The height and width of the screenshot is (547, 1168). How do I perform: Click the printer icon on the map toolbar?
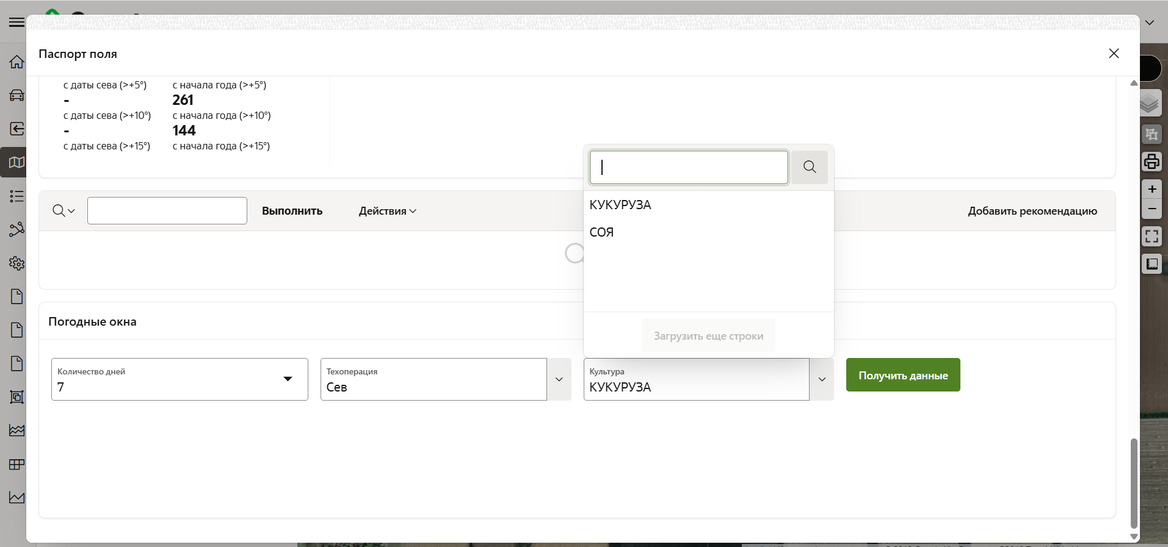[1152, 162]
